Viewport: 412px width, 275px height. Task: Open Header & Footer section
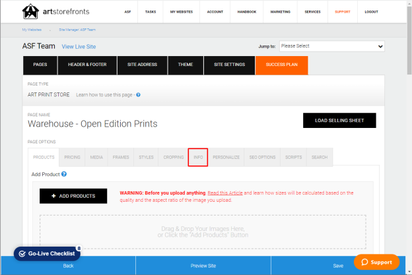87,65
